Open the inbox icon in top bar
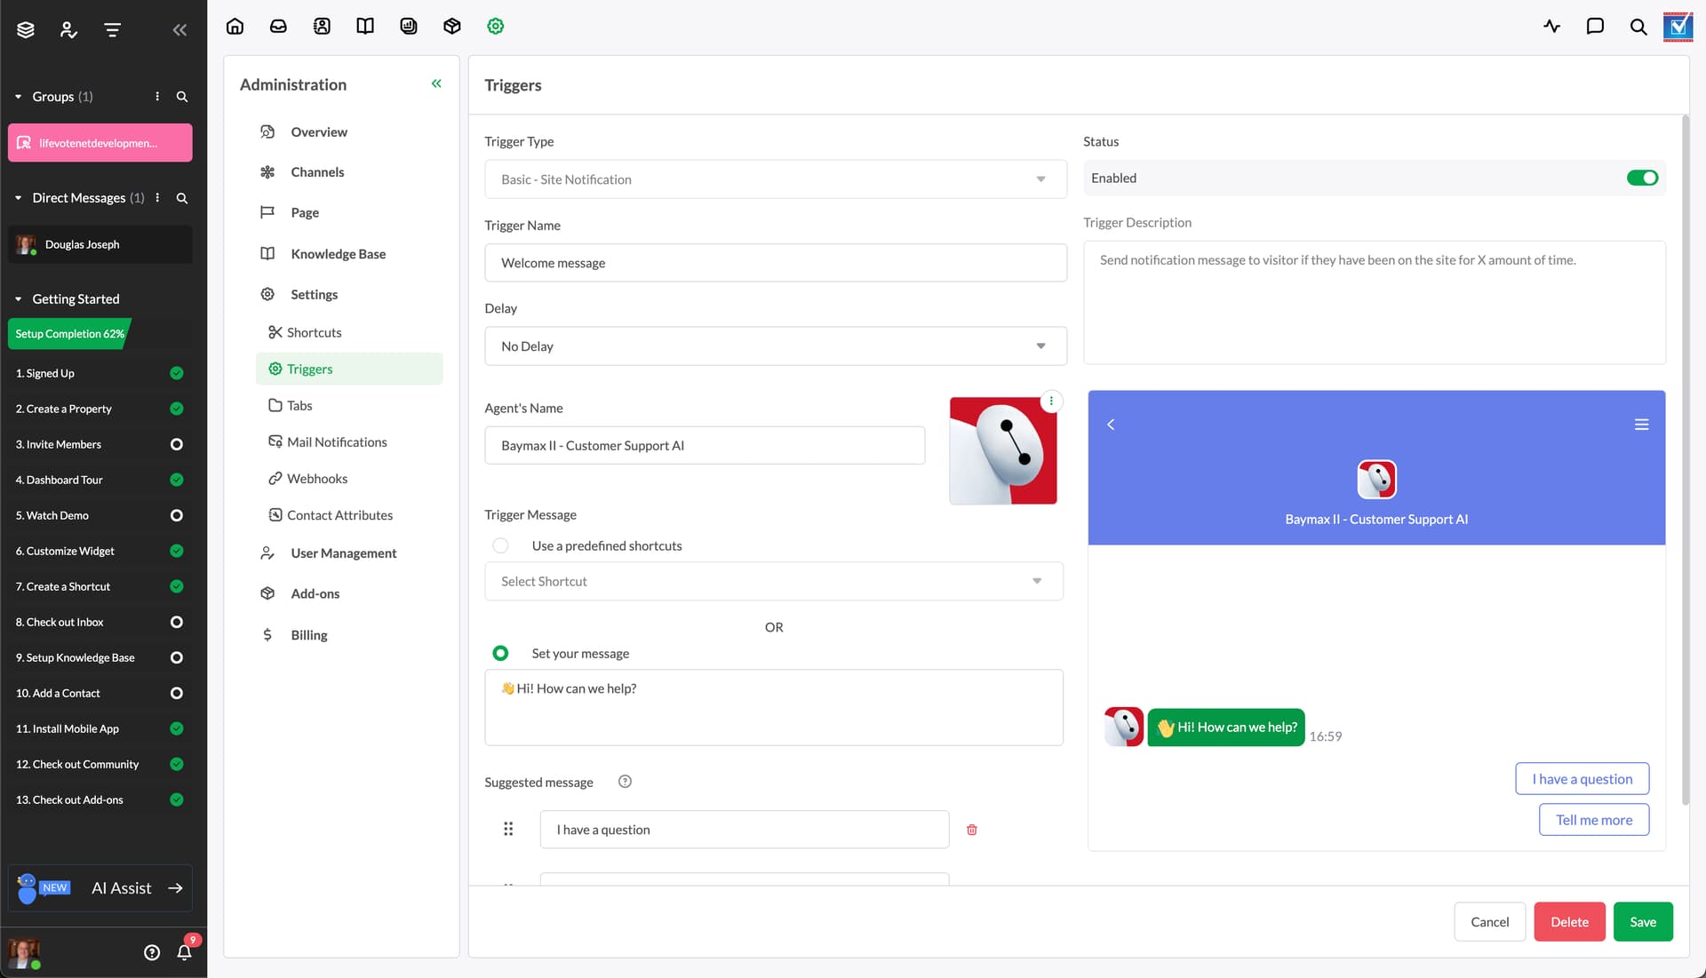This screenshot has width=1706, height=978. (278, 27)
